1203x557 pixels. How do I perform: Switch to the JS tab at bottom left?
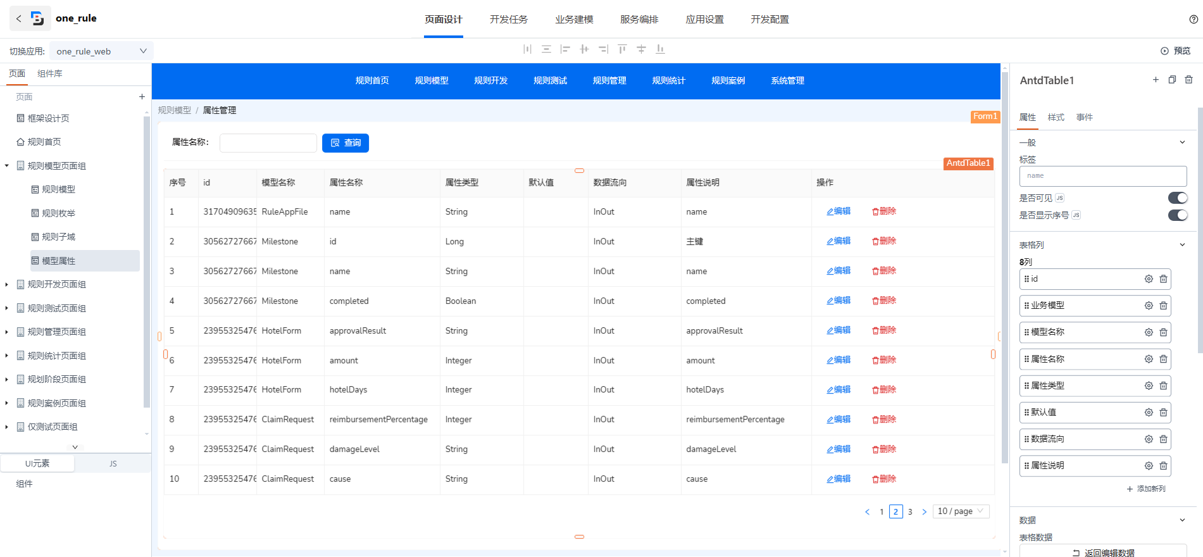click(x=113, y=464)
